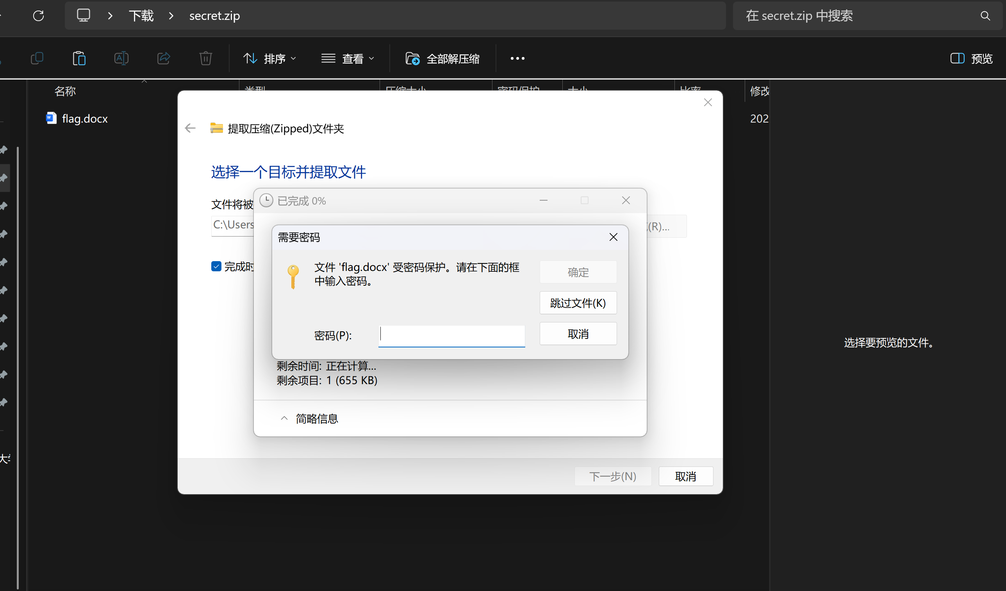Click the zipped folder icon in wizard title

(216, 128)
